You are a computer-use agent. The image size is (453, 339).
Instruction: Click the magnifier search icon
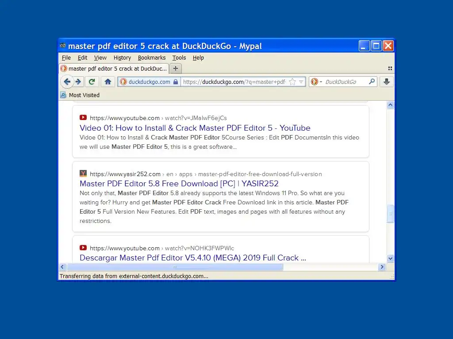(x=372, y=82)
